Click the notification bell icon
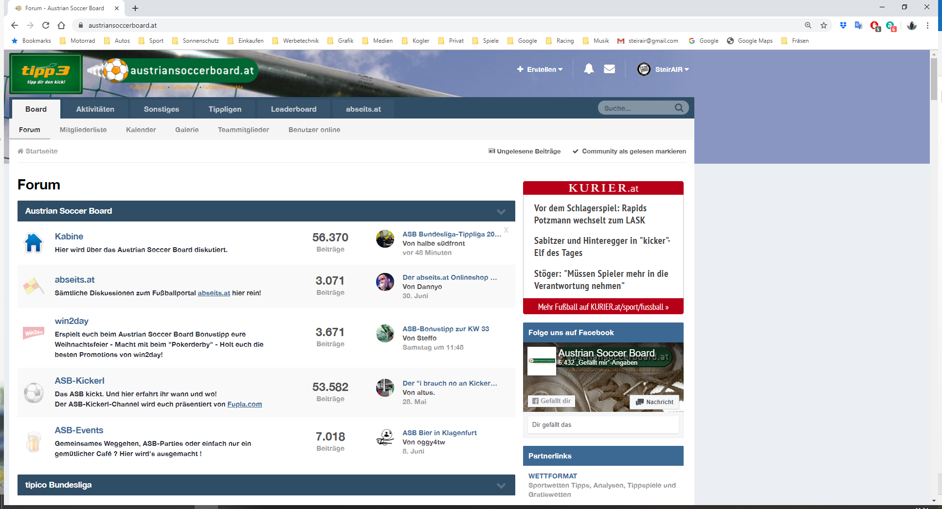This screenshot has width=942, height=509. 589,69
